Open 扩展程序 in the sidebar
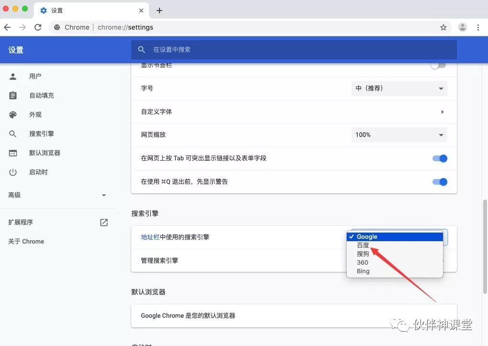Screen dimensions: 488x346 (x=21, y=222)
